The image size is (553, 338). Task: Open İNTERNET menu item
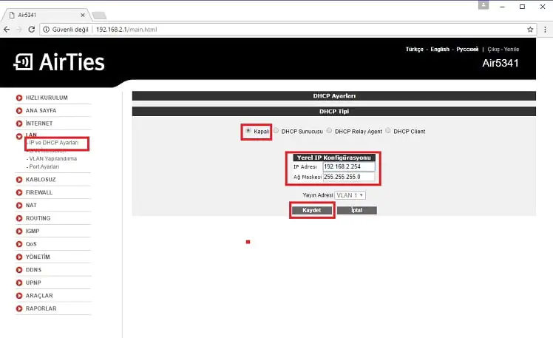[x=39, y=124]
